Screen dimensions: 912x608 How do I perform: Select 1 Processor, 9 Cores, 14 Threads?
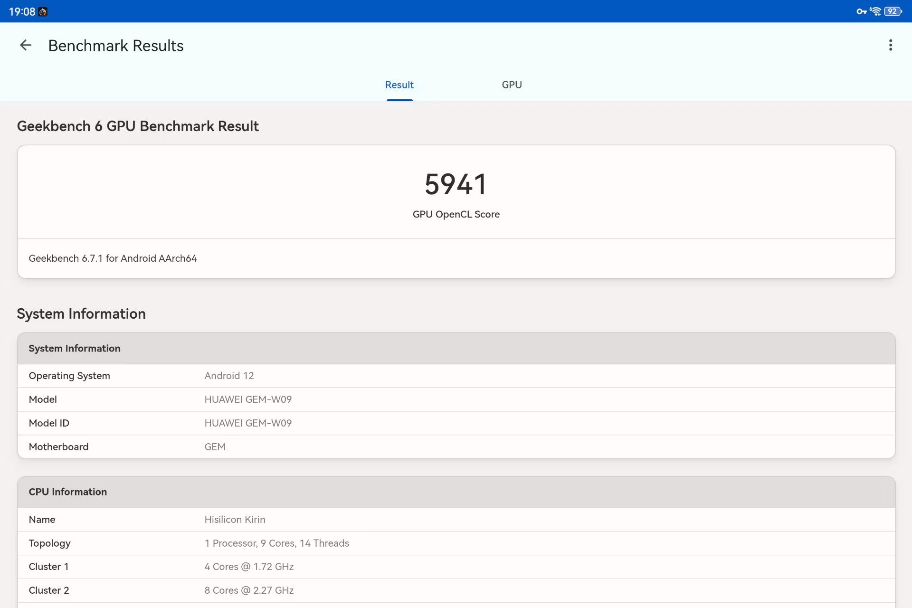click(276, 543)
